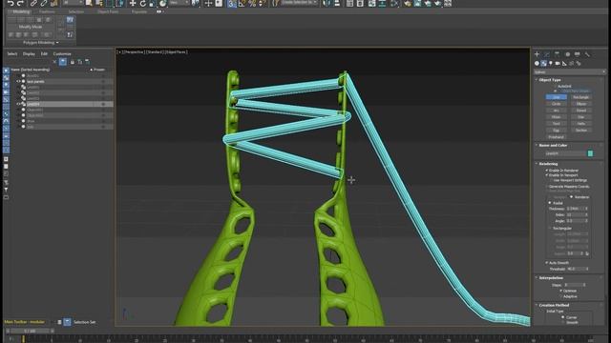Screen dimensions: 611x343
Task: Open the selection filter dropdown
Action: pos(73,3)
